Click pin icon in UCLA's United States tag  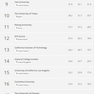pyautogui.click(x=16, y=73)
